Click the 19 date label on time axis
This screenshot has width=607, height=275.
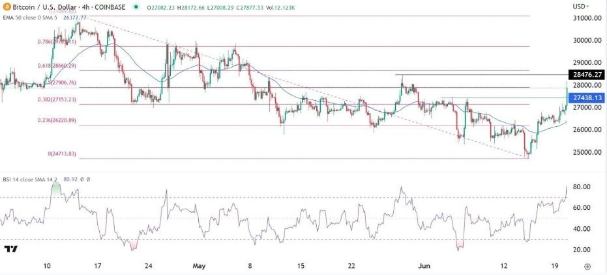(555, 266)
